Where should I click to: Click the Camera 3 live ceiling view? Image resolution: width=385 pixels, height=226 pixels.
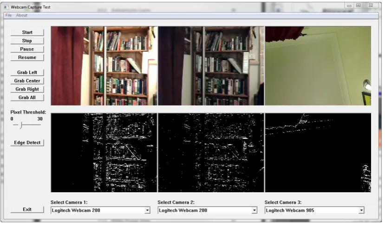click(x=318, y=66)
